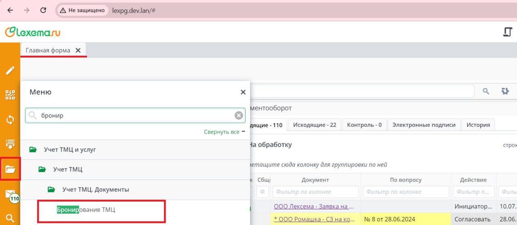Click the filter field under 'По вопросу'

pyautogui.click(x=406, y=192)
